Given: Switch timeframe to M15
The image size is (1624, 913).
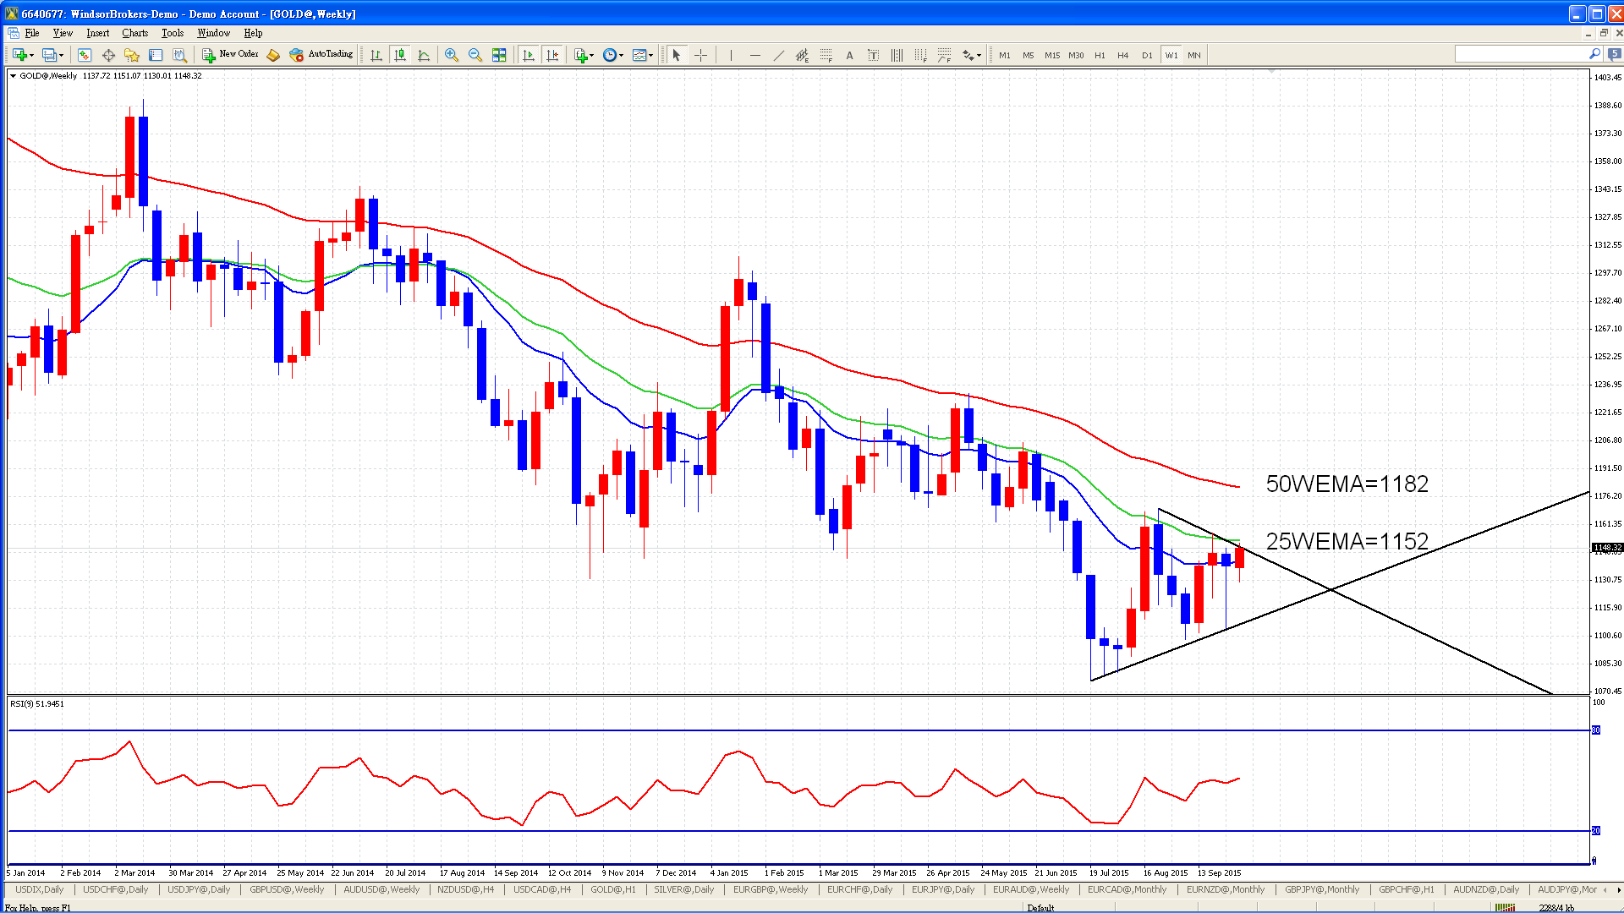Looking at the screenshot, I should [x=1052, y=55].
